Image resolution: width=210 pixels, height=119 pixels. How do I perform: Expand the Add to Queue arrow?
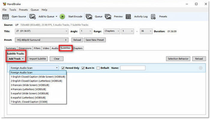pos(56,16)
